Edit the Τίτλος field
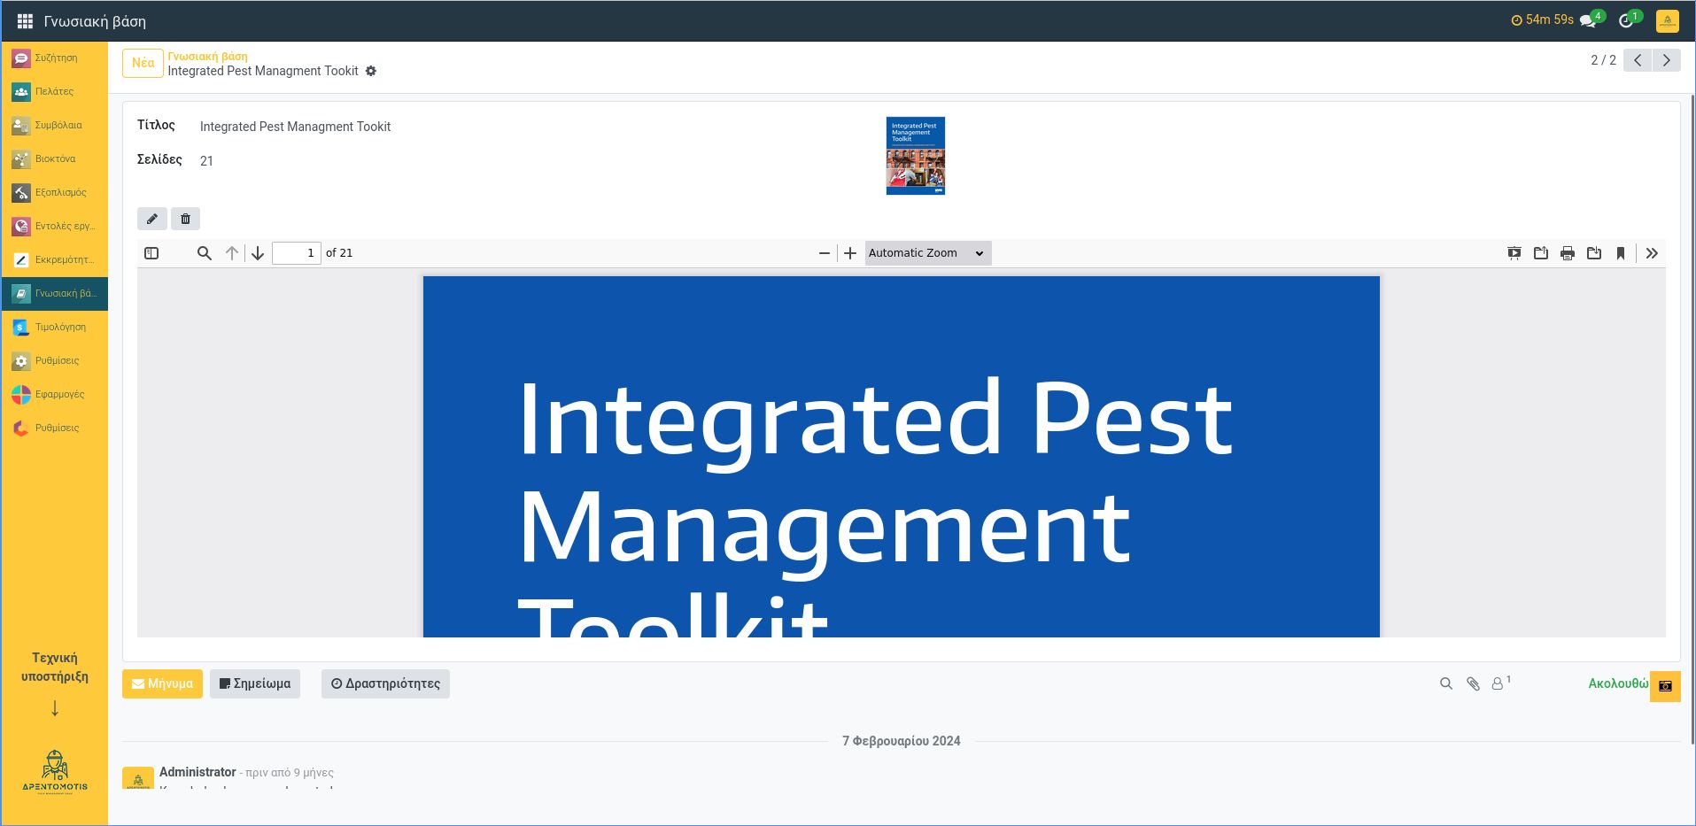Screen dimensions: 1696x826 coord(295,127)
